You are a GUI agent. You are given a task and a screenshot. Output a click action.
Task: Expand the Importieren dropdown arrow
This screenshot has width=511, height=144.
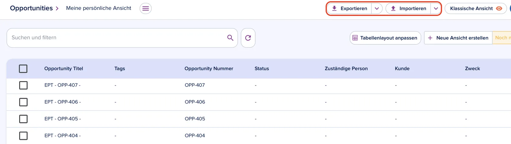436,8
